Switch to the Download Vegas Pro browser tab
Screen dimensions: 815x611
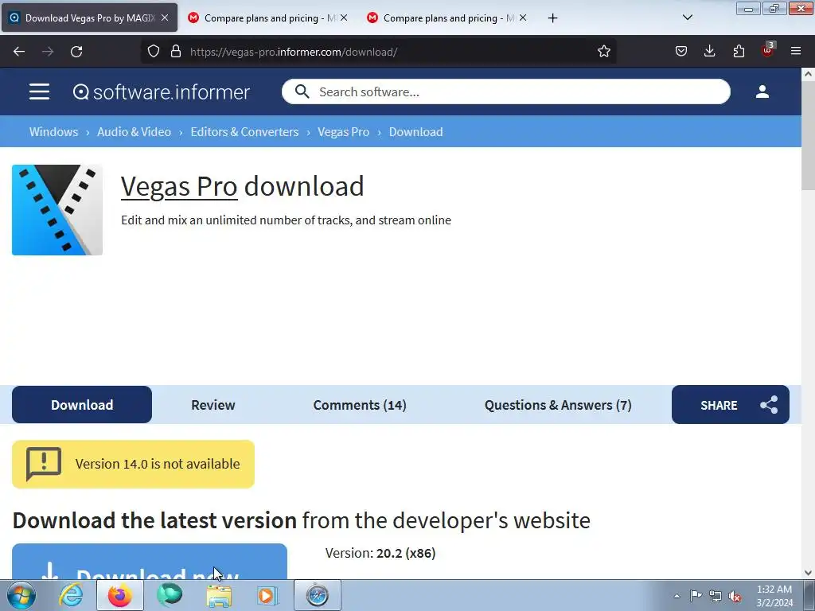[89, 18]
